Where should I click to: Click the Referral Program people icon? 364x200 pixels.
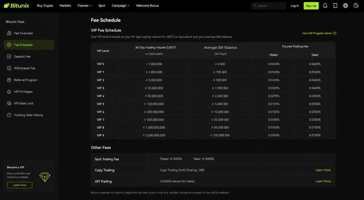(9, 80)
